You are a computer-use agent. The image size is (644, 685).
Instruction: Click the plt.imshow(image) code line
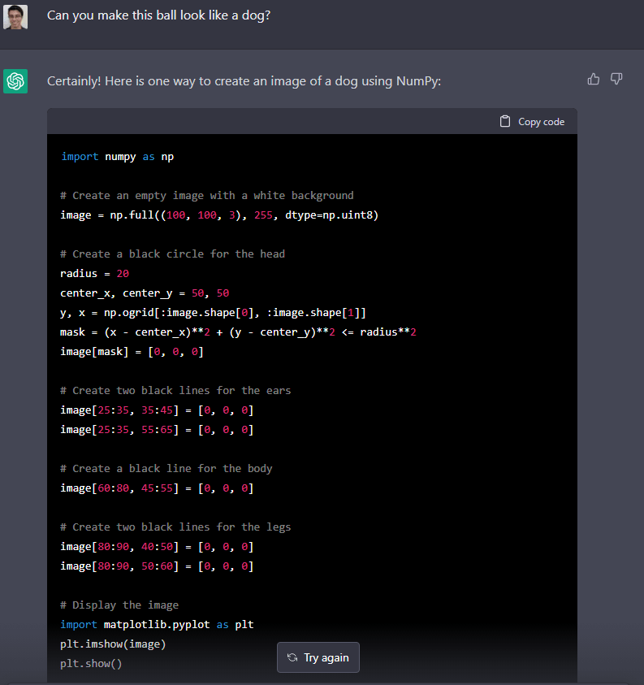click(x=113, y=644)
